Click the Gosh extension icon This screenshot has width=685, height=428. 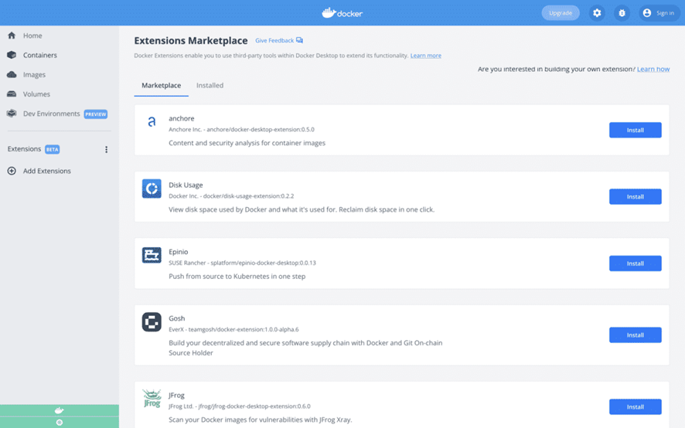[x=152, y=322]
